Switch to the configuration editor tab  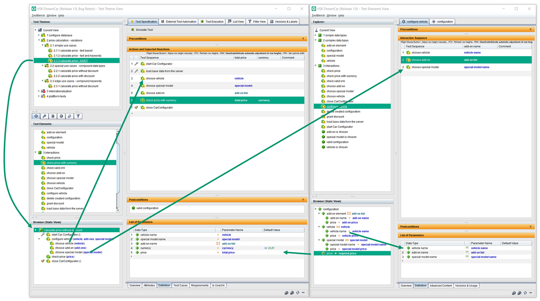pyautogui.click(x=442, y=21)
